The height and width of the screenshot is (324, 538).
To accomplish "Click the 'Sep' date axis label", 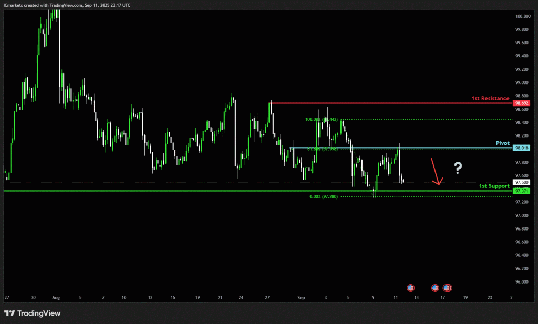I will pyautogui.click(x=301, y=298).
